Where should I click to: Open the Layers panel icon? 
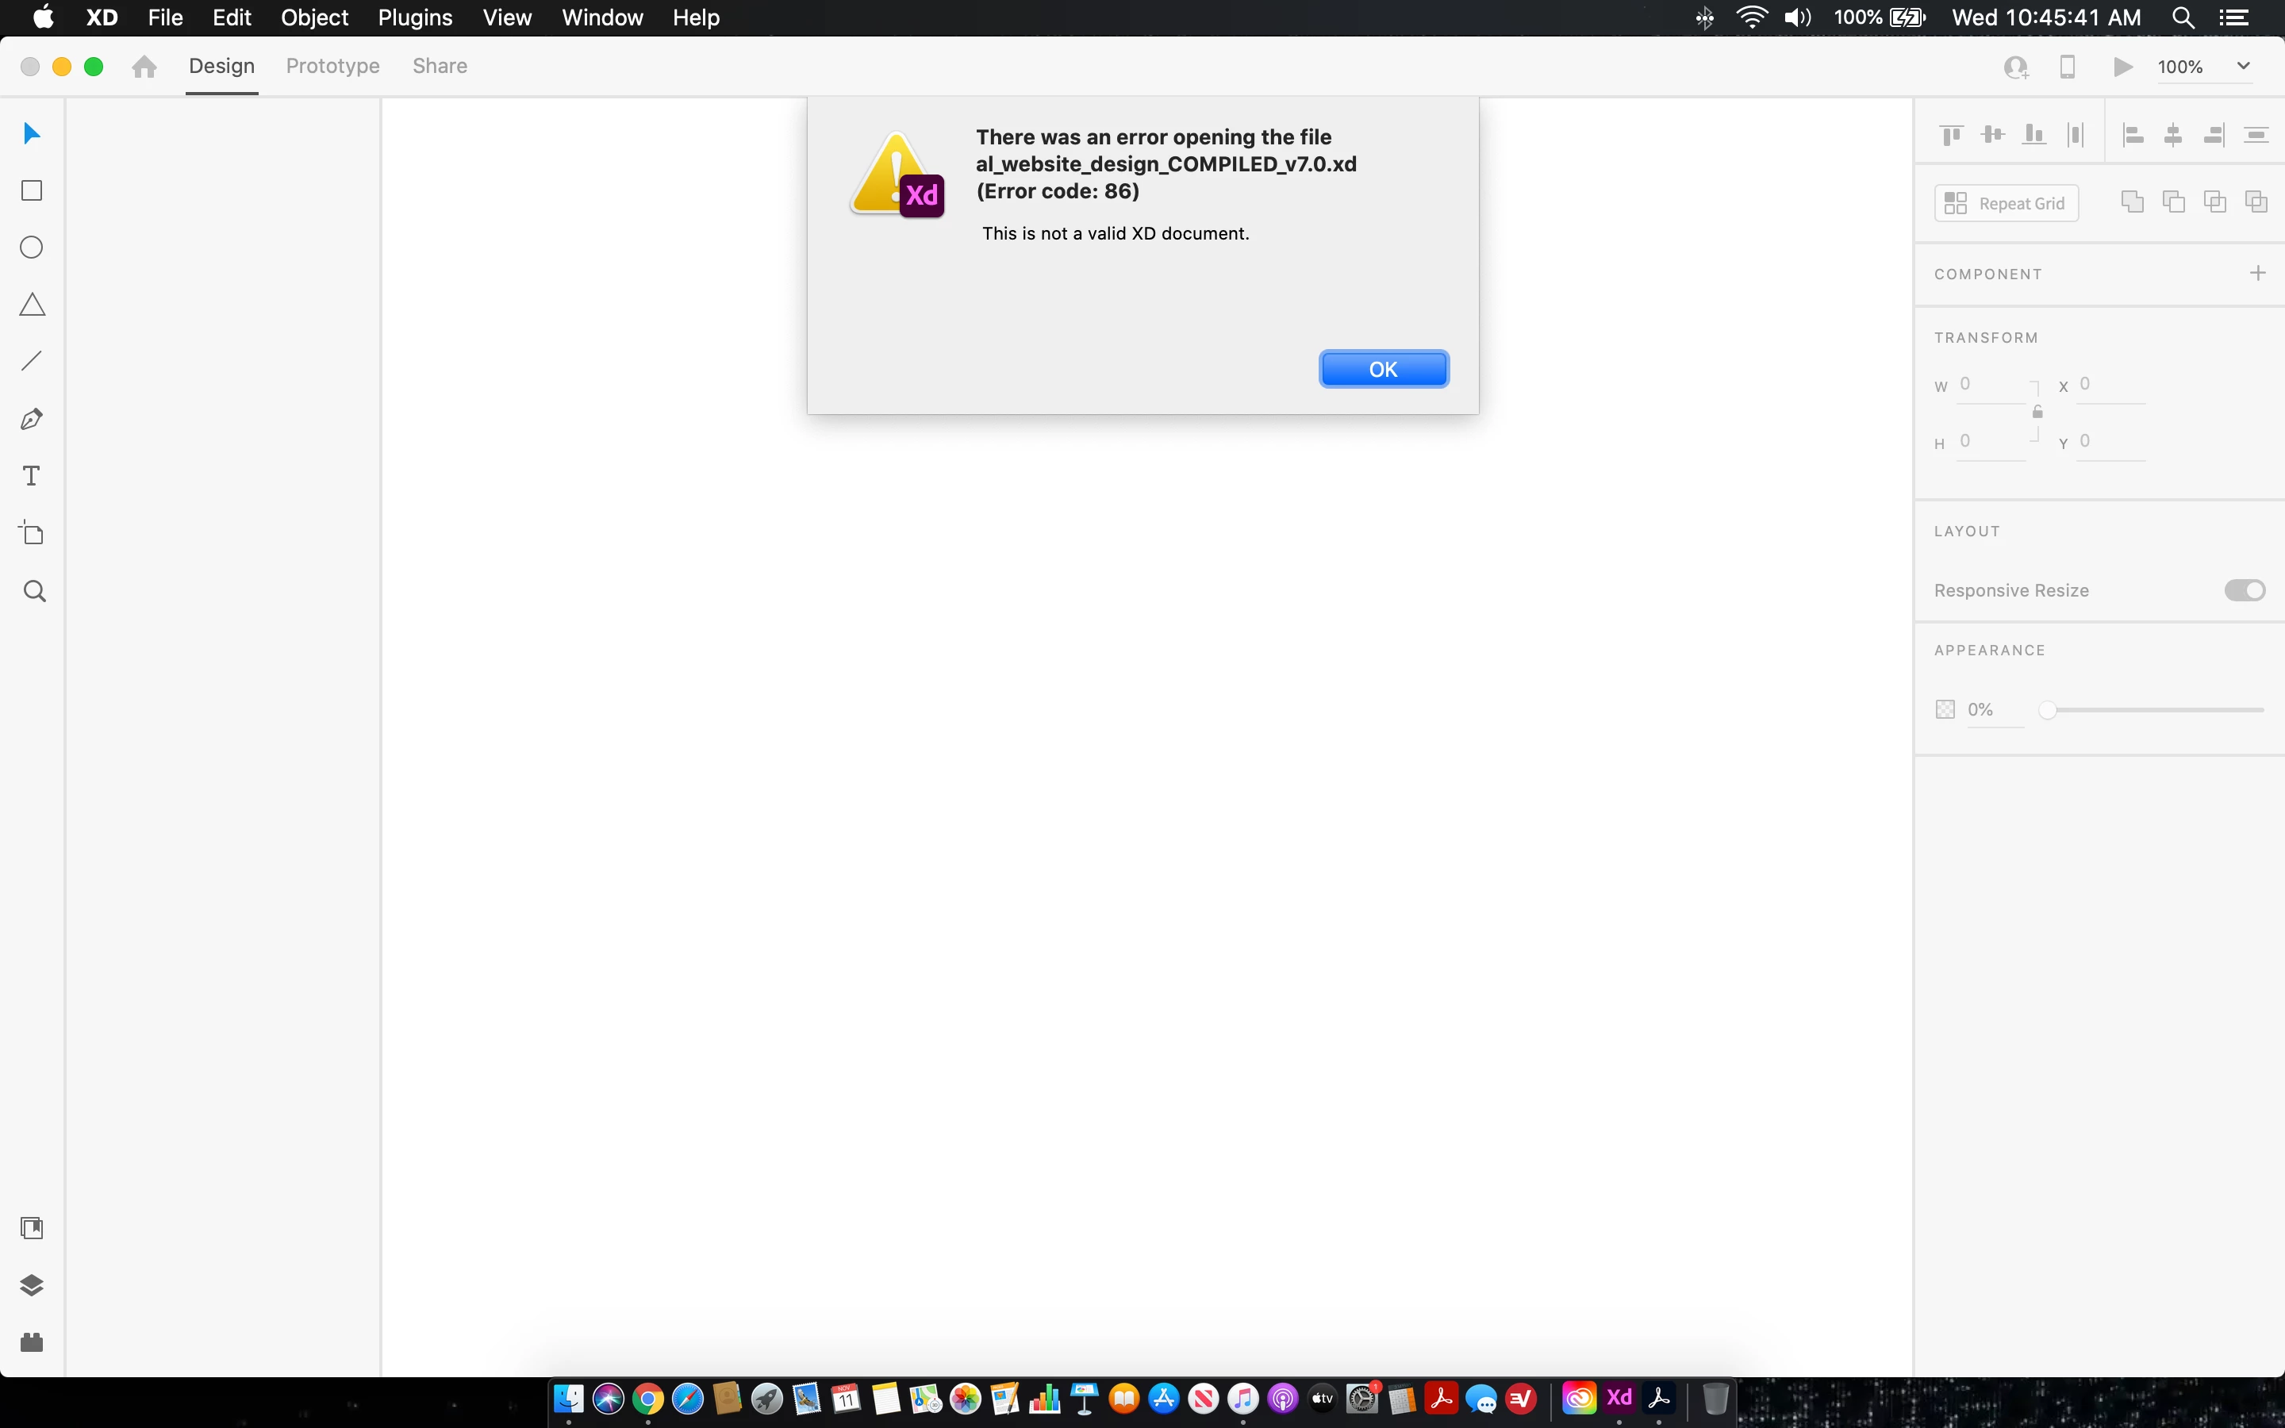(x=32, y=1285)
